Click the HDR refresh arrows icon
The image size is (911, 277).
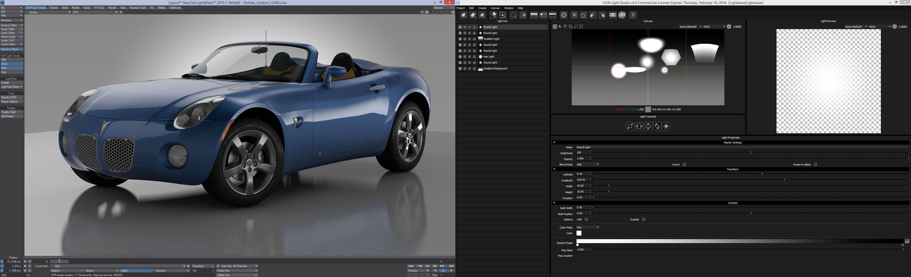[622, 15]
